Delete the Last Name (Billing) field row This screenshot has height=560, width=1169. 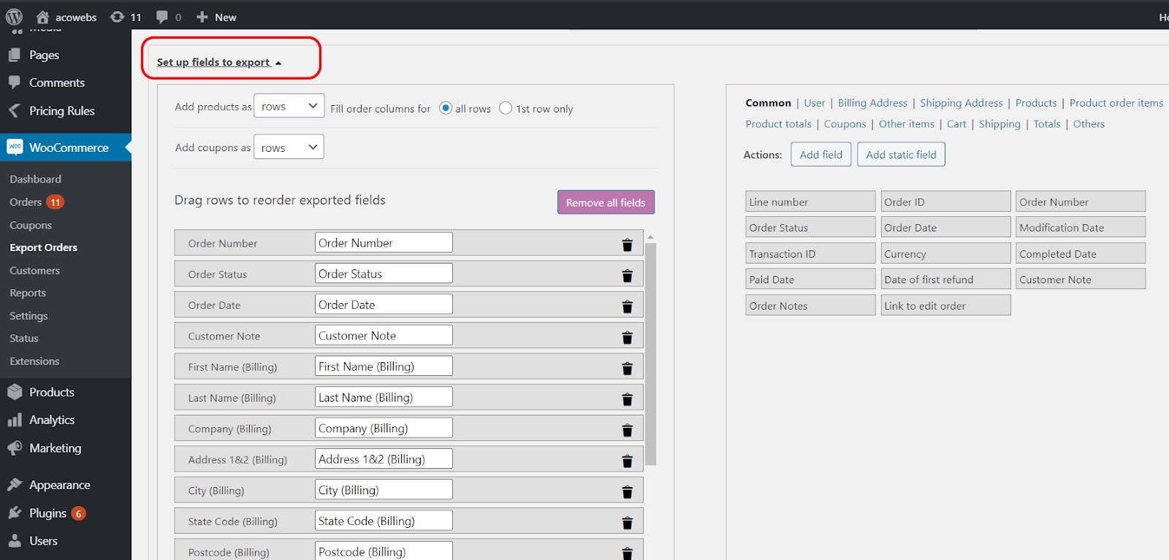click(x=627, y=399)
